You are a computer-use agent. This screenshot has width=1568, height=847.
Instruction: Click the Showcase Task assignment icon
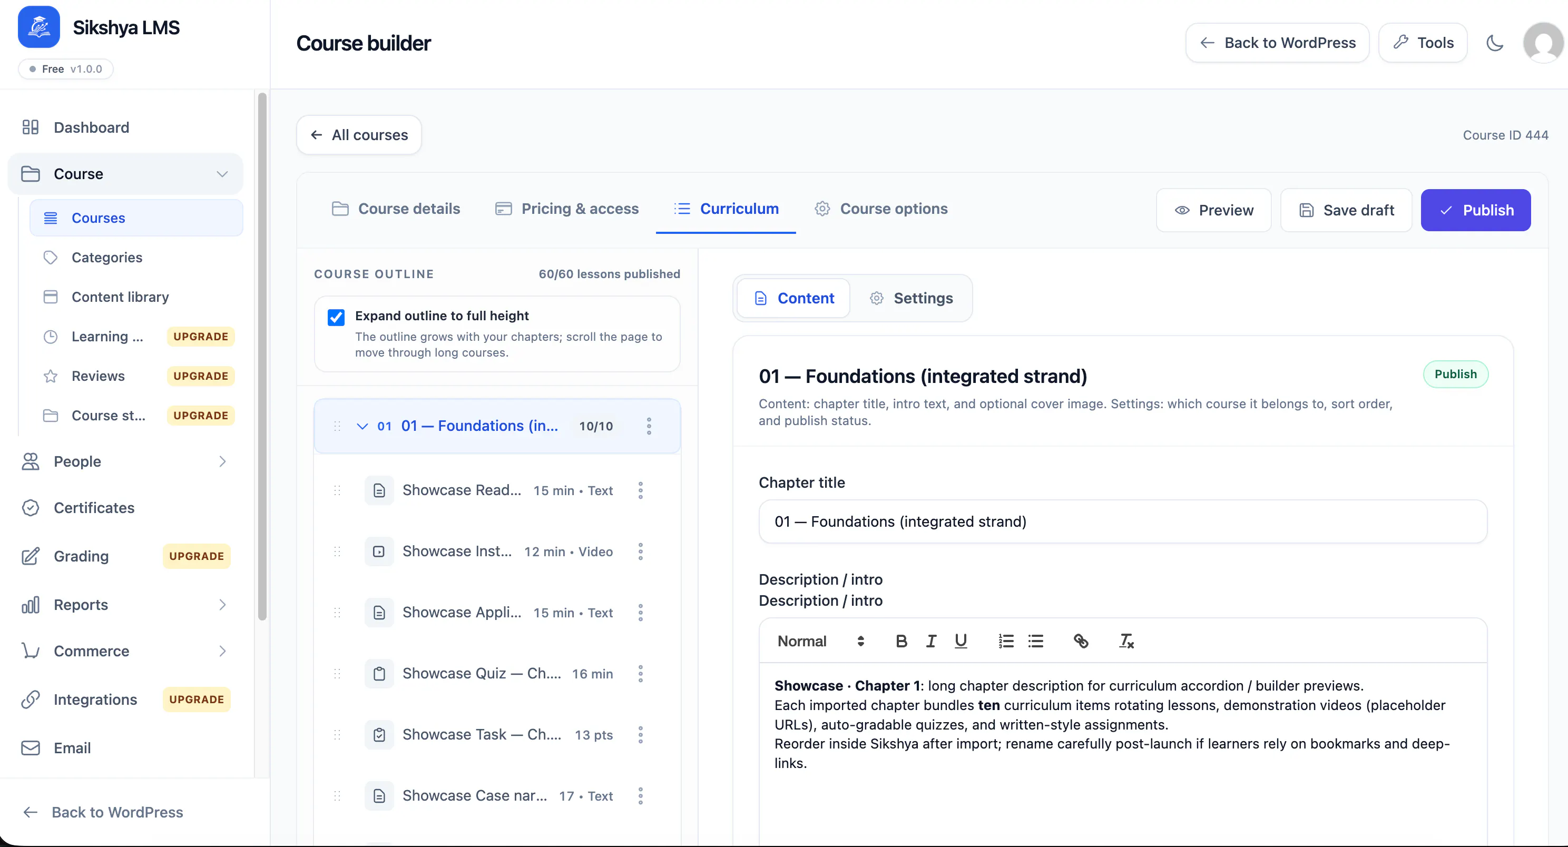coord(379,735)
